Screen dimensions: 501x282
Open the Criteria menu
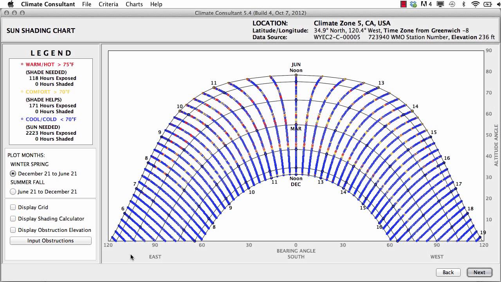(x=108, y=4)
